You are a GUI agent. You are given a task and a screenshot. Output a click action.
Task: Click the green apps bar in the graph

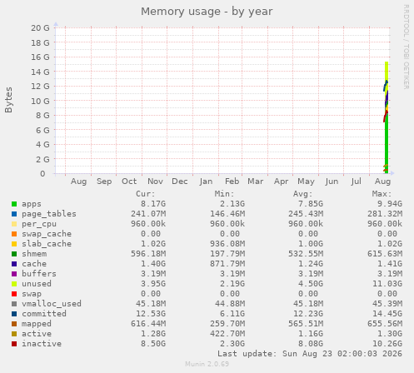(x=387, y=144)
